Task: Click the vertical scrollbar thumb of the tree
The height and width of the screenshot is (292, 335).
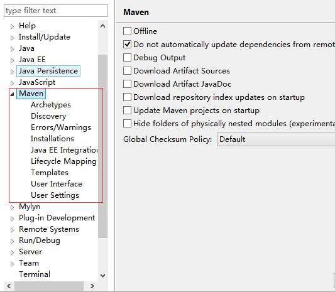Action: click(103, 146)
